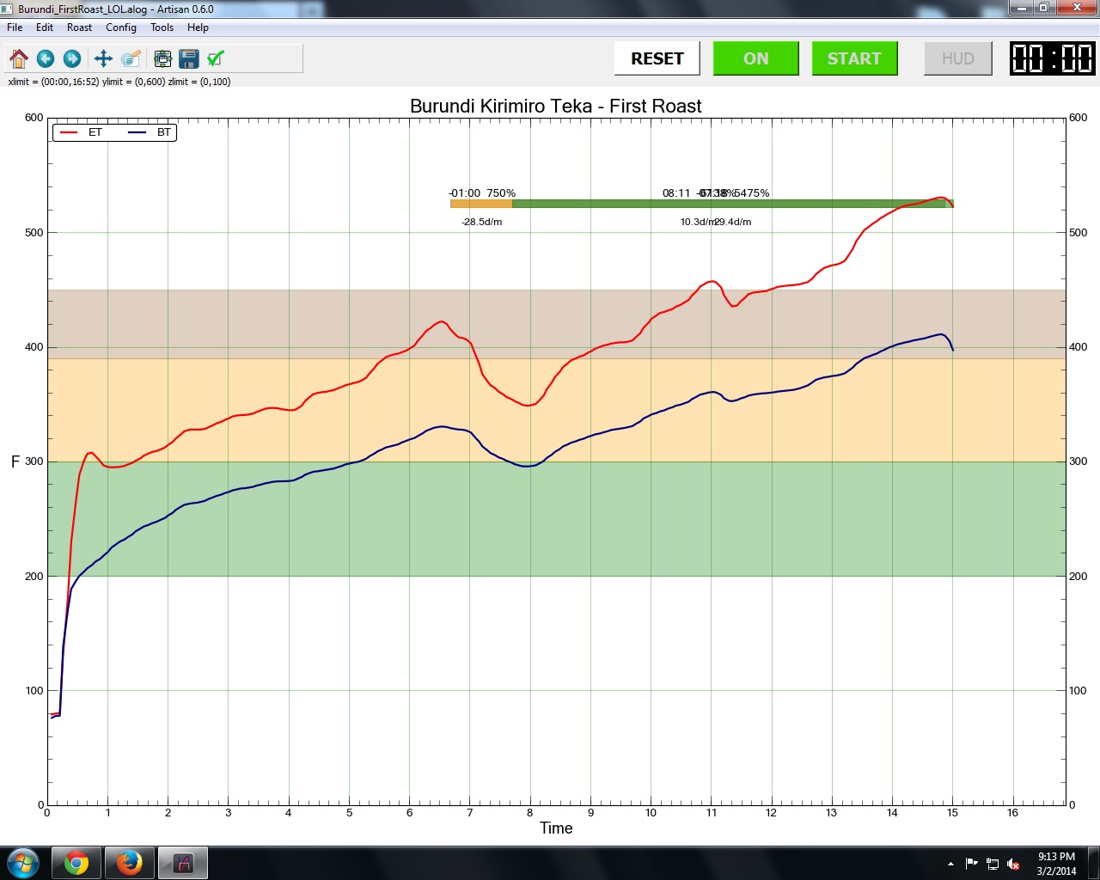Image resolution: width=1100 pixels, height=880 pixels.
Task: Open the Windows Start menu
Action: pyautogui.click(x=23, y=863)
